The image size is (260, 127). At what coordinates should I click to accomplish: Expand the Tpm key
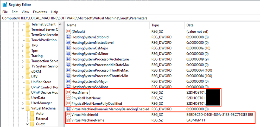click(x=23, y=50)
